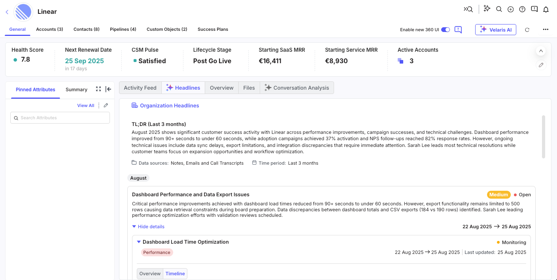Collapse the left side panel

[108, 89]
